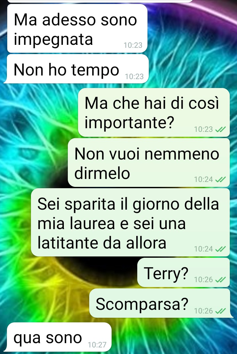Select the 'Scomparsa?' message bubble
The image size is (237, 354).
click(x=161, y=303)
